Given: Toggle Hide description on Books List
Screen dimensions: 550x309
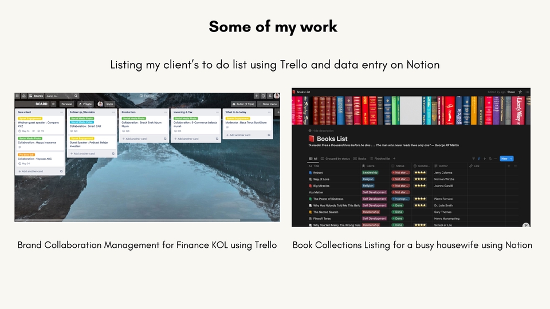Looking at the screenshot, I should click(323, 130).
